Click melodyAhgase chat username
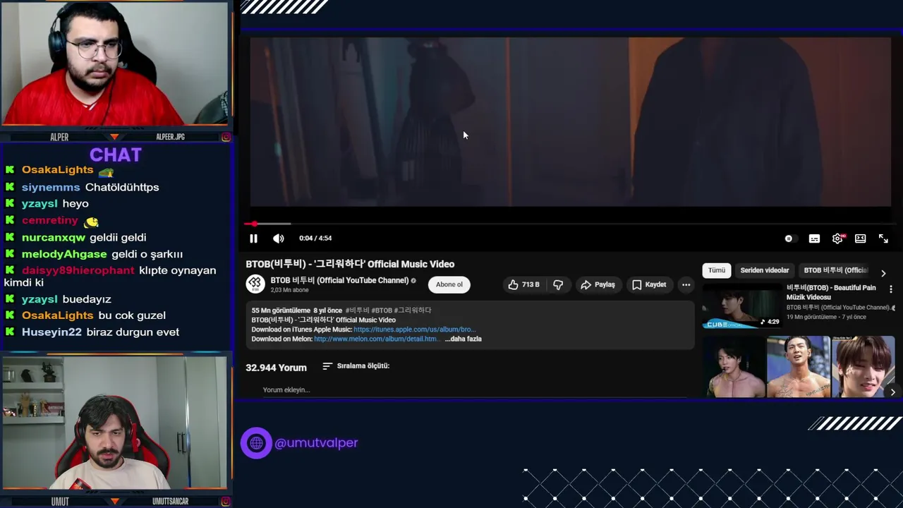The width and height of the screenshot is (903, 508). pyautogui.click(x=64, y=254)
